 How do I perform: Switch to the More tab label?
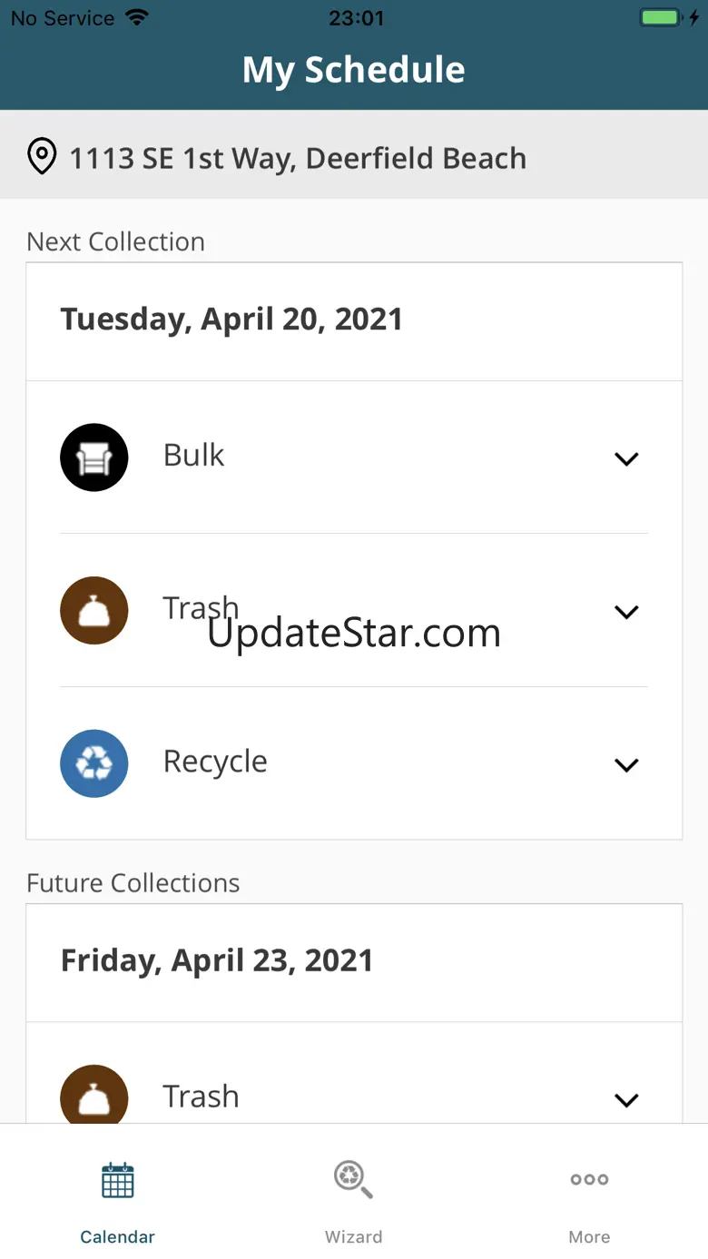pyautogui.click(x=589, y=1237)
